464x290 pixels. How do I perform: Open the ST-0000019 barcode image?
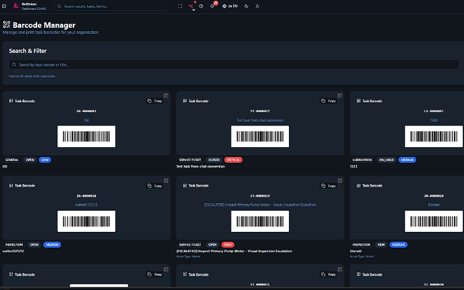(x=260, y=221)
